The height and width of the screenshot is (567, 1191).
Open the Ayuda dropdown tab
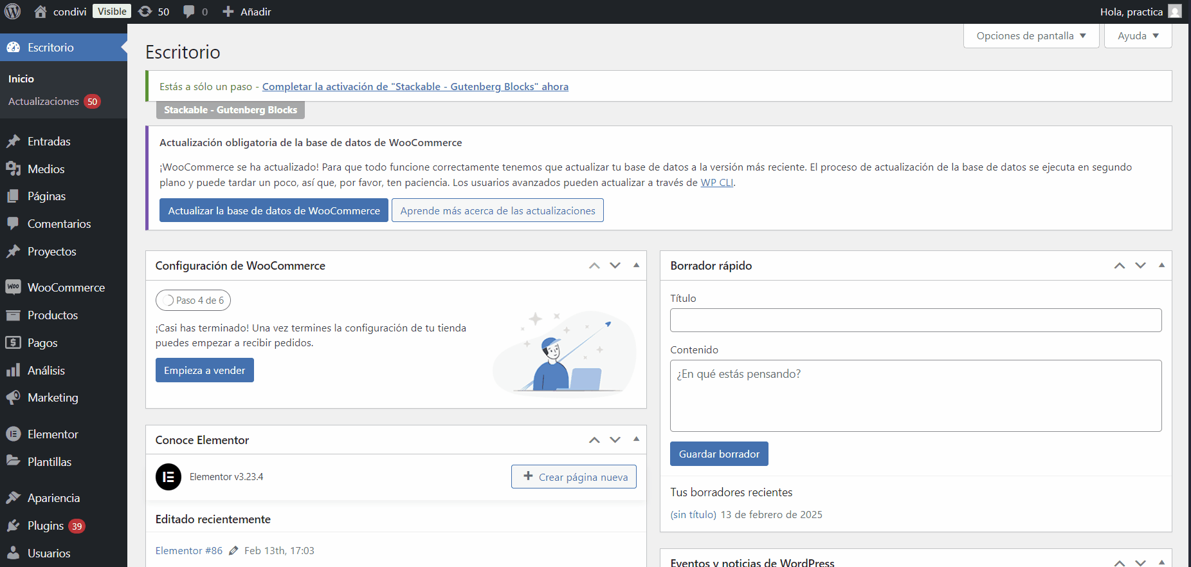[x=1138, y=36]
